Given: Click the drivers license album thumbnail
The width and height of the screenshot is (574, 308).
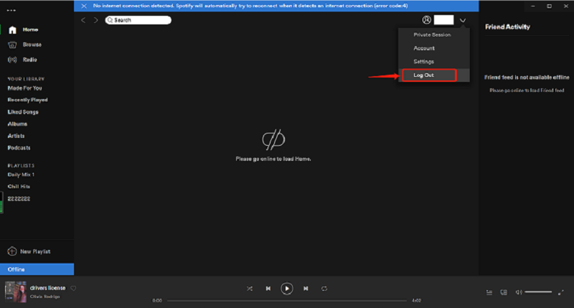Looking at the screenshot, I should 15,292.
